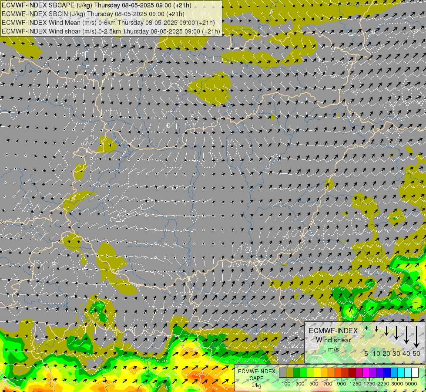Click the 20 label in wind shear legend
This screenshot has width=426, height=392.
(x=386, y=353)
